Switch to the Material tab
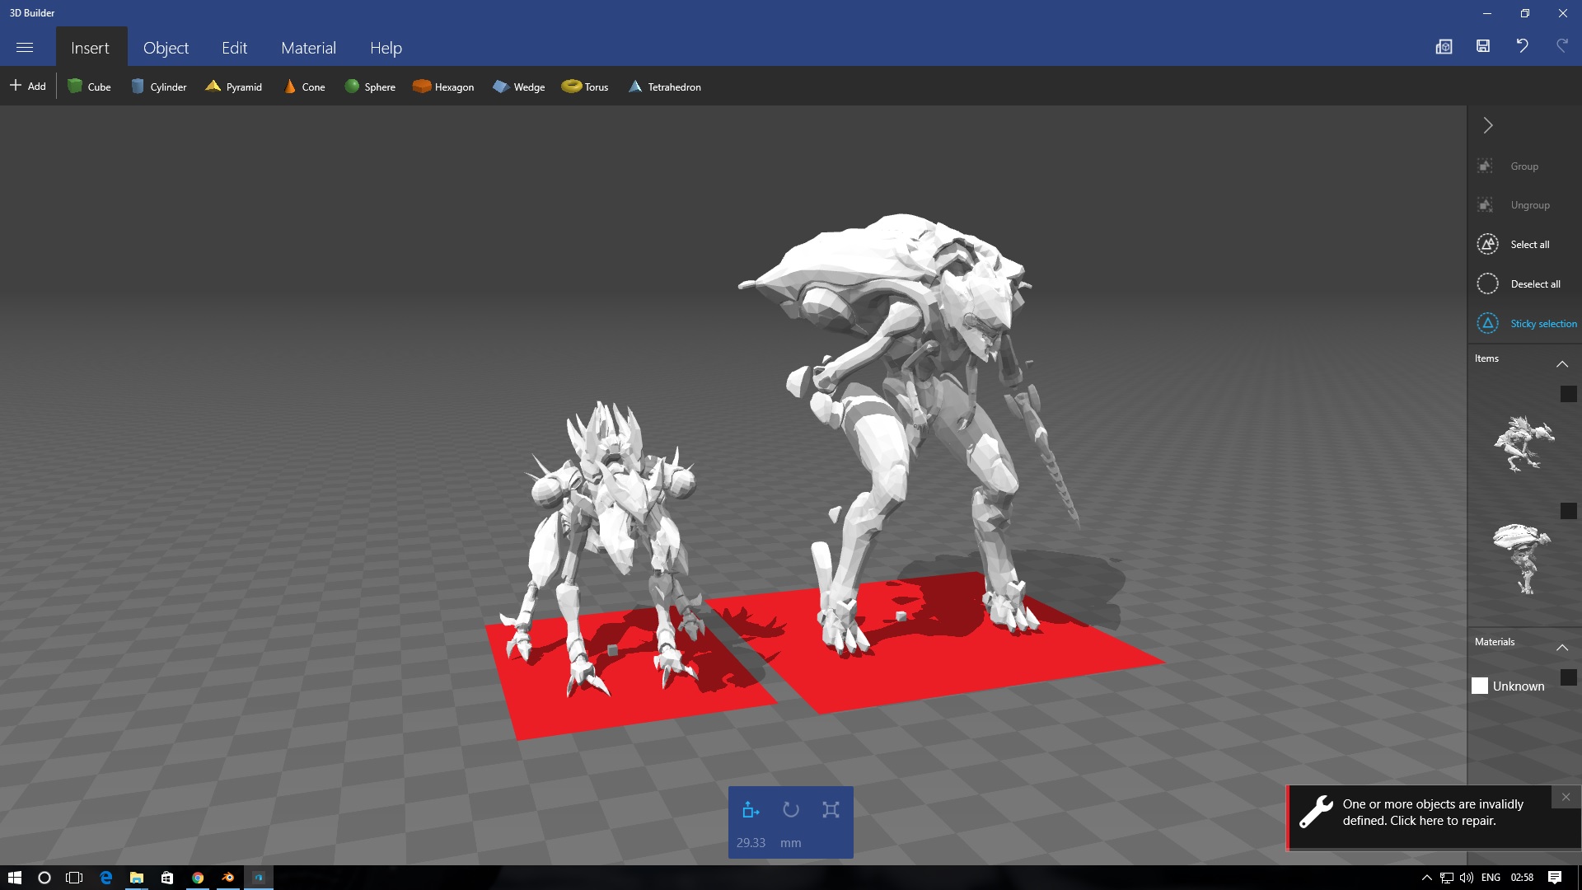This screenshot has width=1582, height=890. [308, 48]
